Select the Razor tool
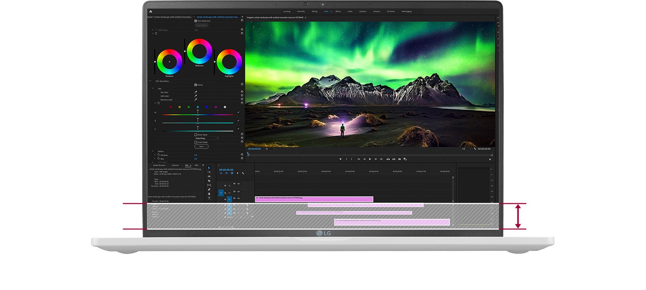This screenshot has height=290, width=646. [209, 181]
